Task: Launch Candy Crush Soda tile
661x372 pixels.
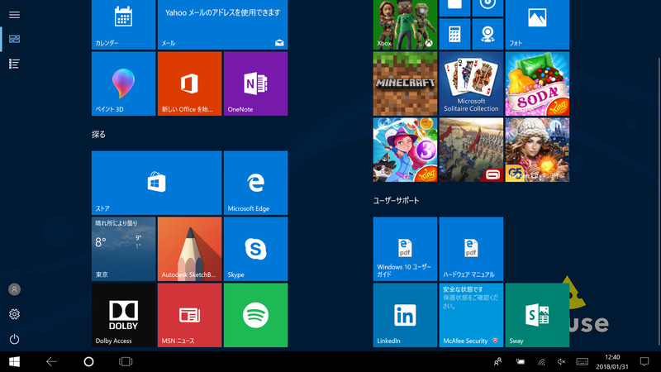Action: pyautogui.click(x=538, y=83)
